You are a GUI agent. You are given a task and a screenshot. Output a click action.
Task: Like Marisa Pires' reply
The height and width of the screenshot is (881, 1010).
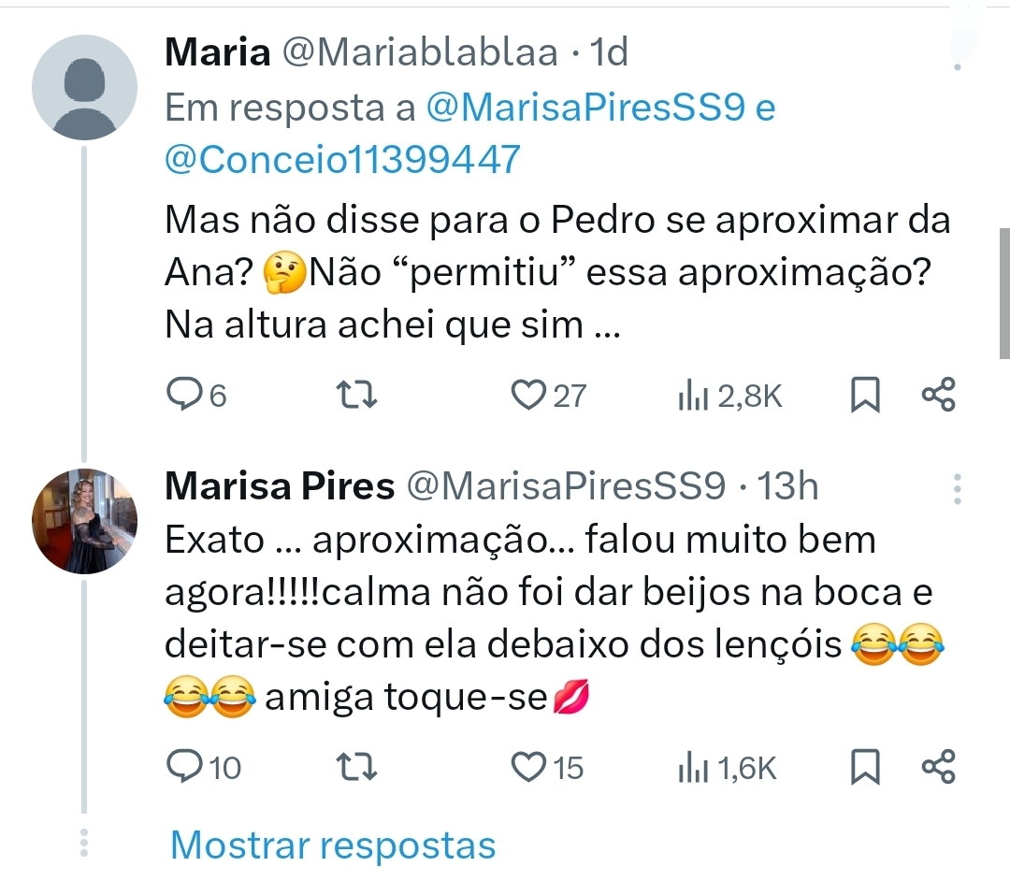pyautogui.click(x=530, y=767)
